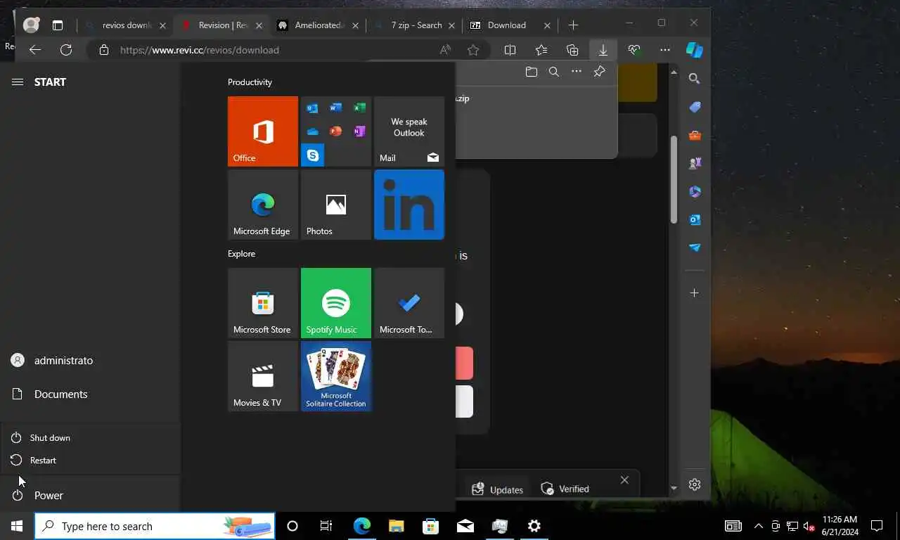Open Skype from the Office folder tile
The width and height of the screenshot is (900, 540).
pos(312,155)
